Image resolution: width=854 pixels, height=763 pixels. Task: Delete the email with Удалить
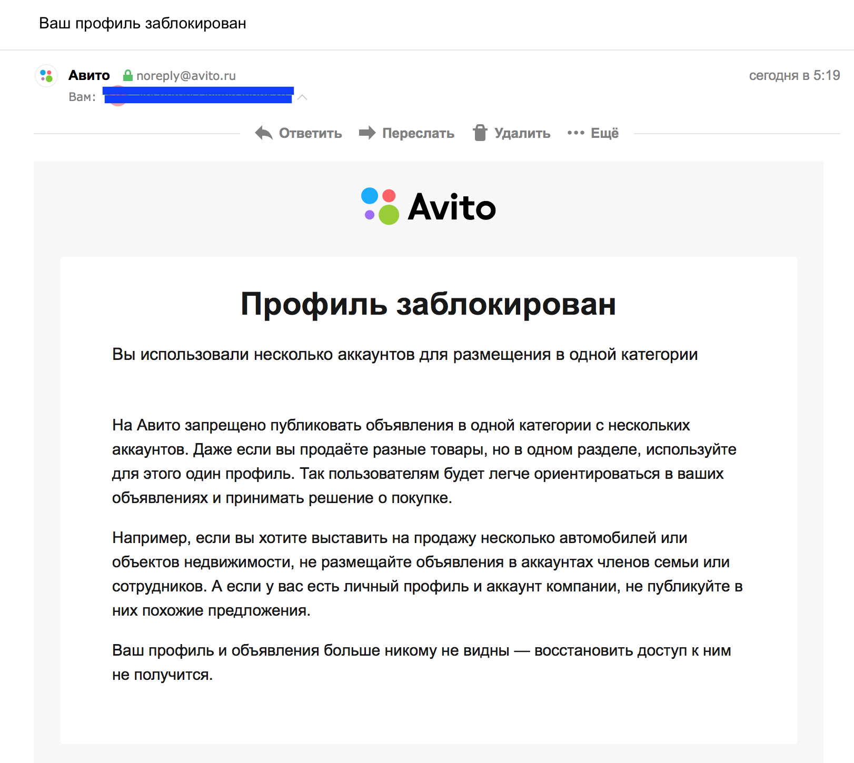click(x=512, y=133)
